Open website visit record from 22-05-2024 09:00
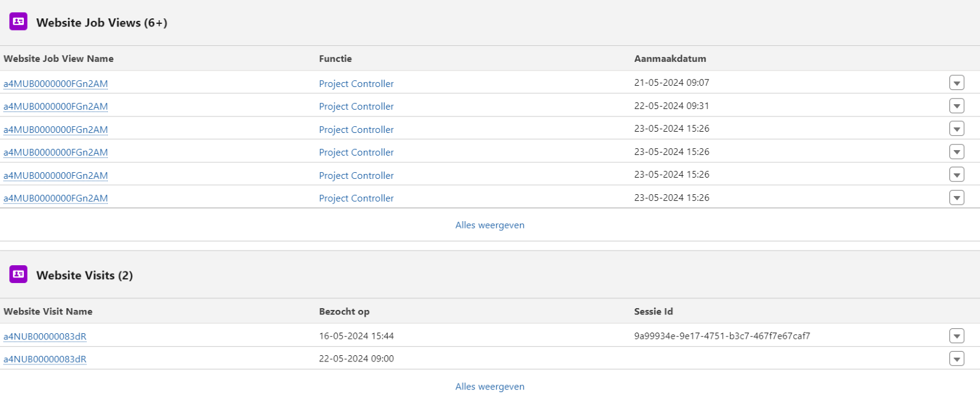Viewport: 980px width, 400px height. [45, 359]
